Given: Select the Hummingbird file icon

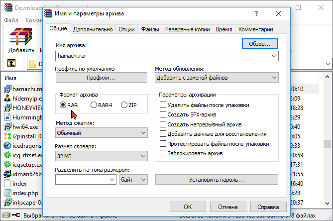Looking at the screenshot, I should click(x=7, y=117).
